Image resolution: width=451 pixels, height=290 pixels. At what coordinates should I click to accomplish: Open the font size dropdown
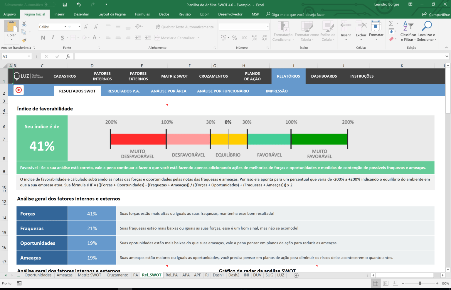click(79, 27)
